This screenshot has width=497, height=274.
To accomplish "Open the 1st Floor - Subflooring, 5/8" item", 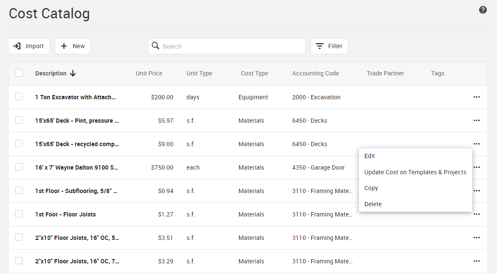I will [76, 191].
